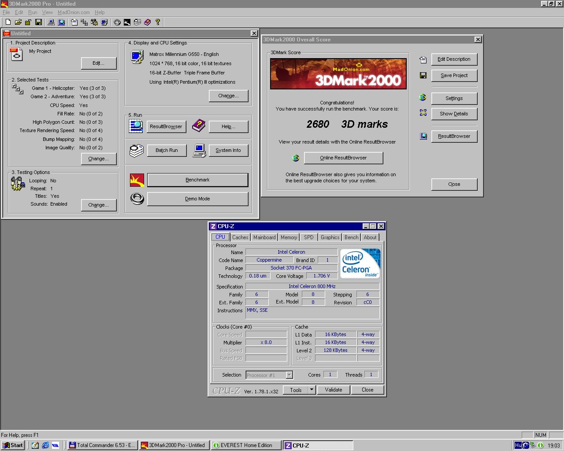Image resolution: width=564 pixels, height=451 pixels.
Task: Switch to the Graphics tab in CPU-Z
Action: pyautogui.click(x=330, y=237)
